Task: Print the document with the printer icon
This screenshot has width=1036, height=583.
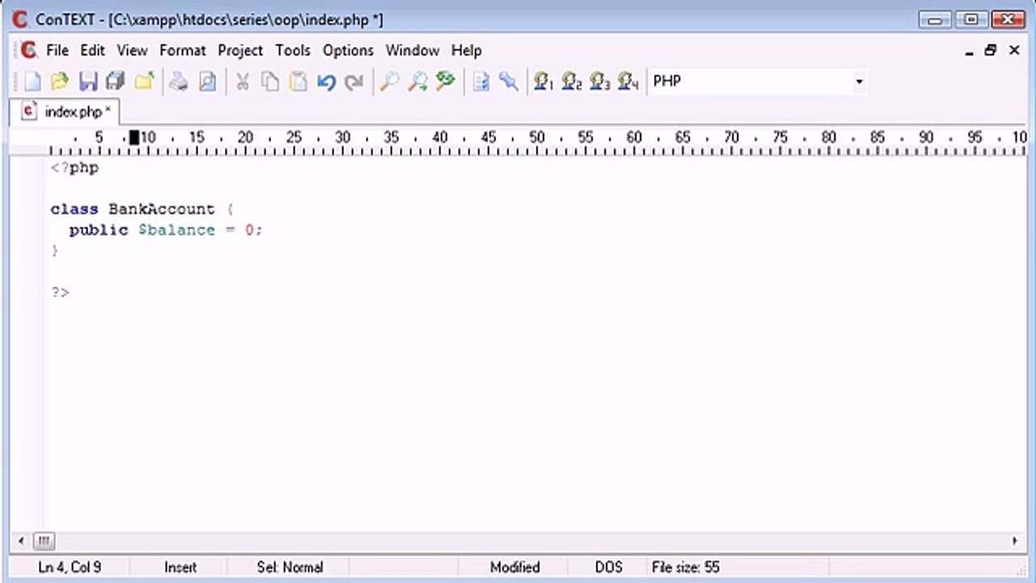Action: [179, 81]
